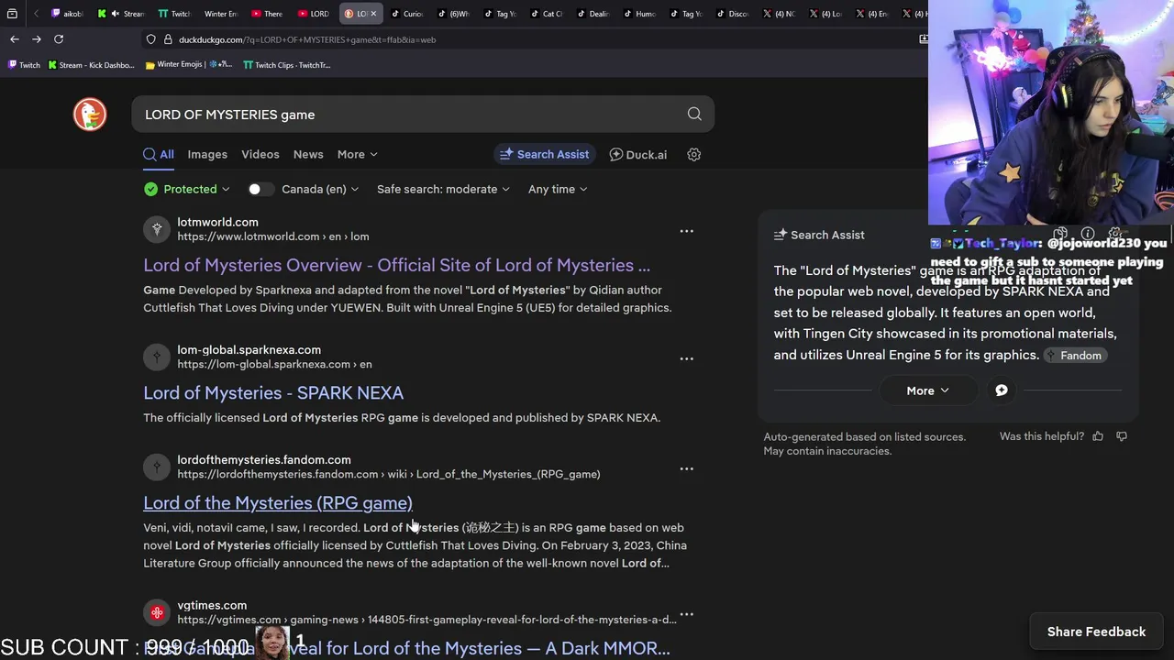Screen dimensions: 1174x660
Task: Open the search settings gear
Action: (x=694, y=154)
